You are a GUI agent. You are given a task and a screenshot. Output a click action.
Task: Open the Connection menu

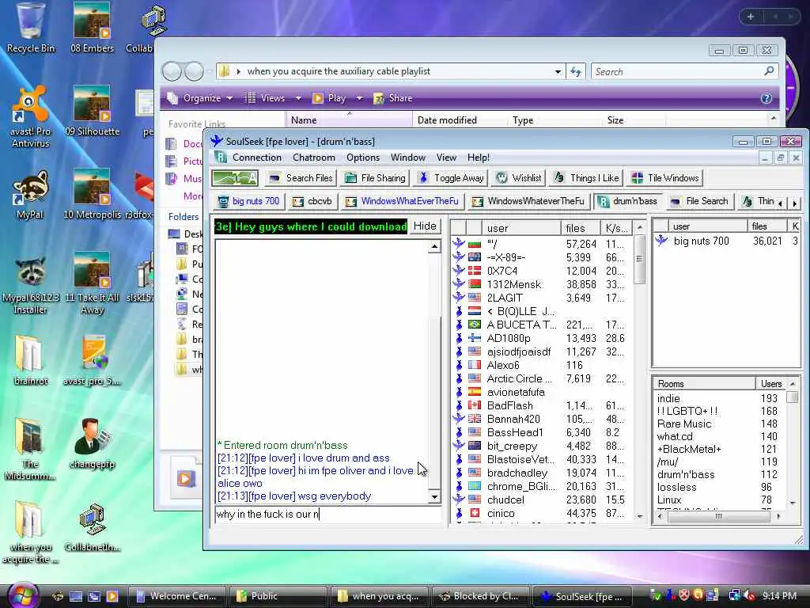pyautogui.click(x=257, y=158)
